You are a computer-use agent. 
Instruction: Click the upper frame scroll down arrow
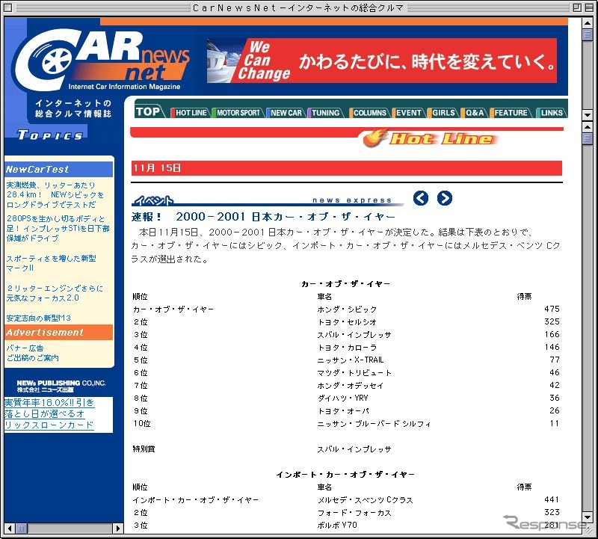tap(588, 114)
